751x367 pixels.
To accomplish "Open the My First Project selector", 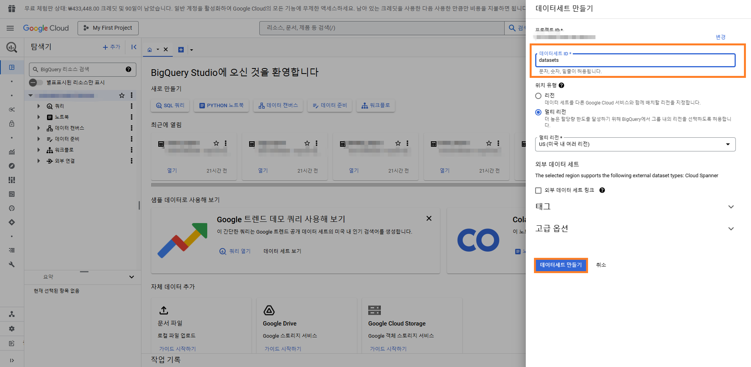I will [108, 28].
